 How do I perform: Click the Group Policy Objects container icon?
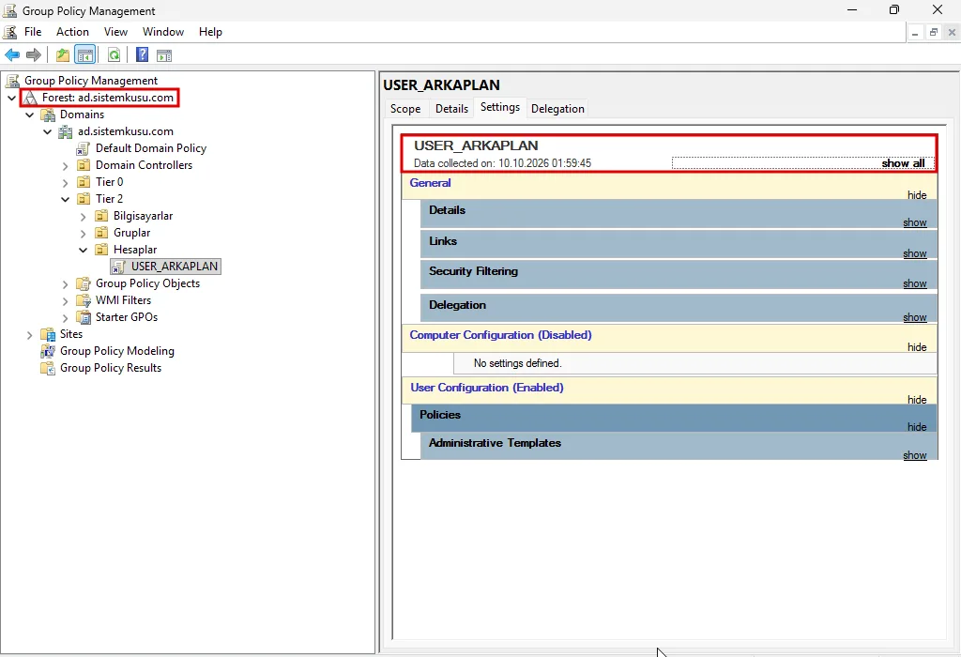[84, 283]
